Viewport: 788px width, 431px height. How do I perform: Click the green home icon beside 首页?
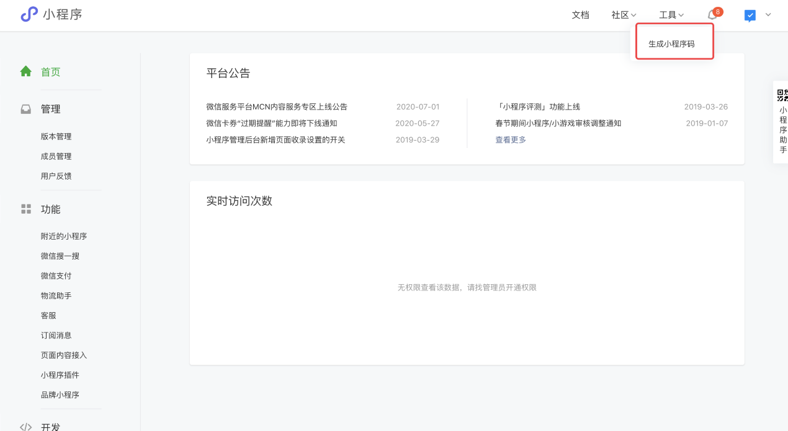pos(26,71)
